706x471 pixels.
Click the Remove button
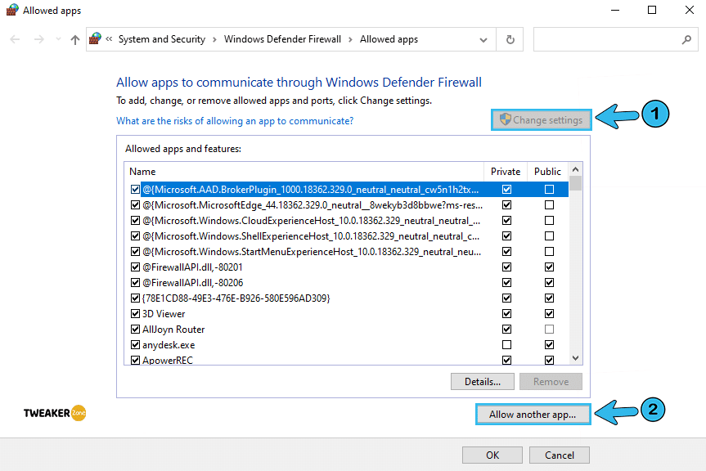pos(551,382)
